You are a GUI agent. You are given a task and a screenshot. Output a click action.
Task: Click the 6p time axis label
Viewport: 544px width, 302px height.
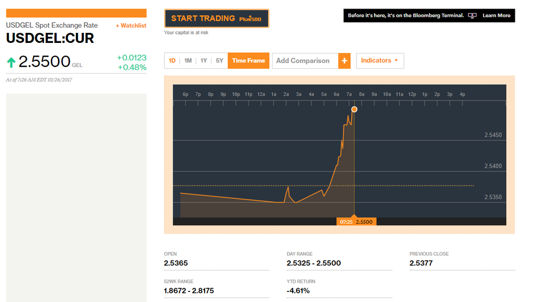click(x=185, y=94)
